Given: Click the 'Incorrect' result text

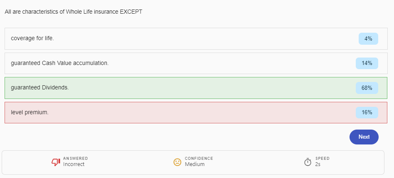Looking at the screenshot, I should point(74,164).
